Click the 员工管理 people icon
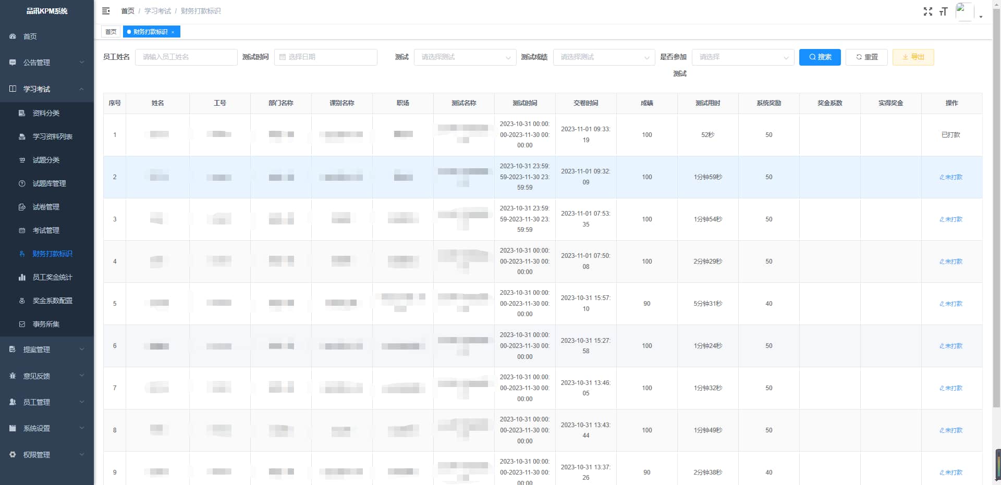1001x485 pixels. pos(13,402)
